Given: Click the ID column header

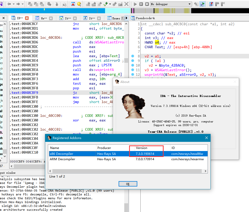Looking at the screenshot, I should [189, 148].
